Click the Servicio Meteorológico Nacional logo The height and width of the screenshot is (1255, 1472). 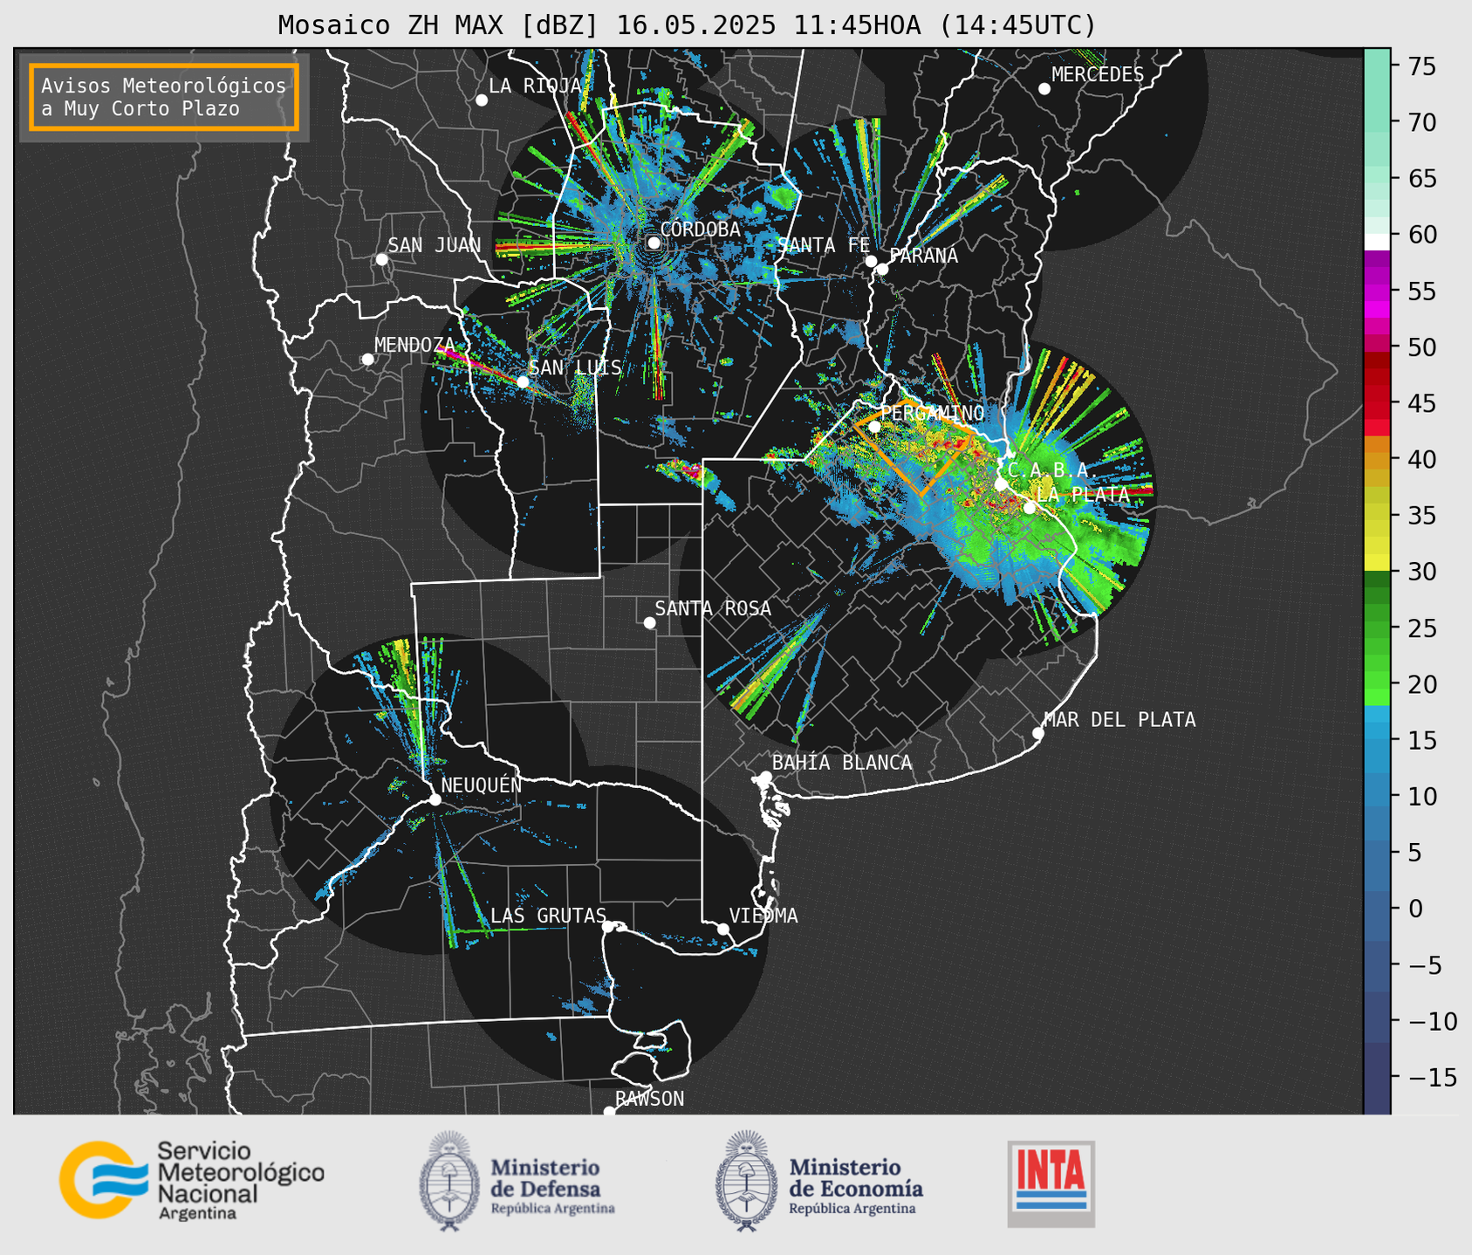[192, 1181]
